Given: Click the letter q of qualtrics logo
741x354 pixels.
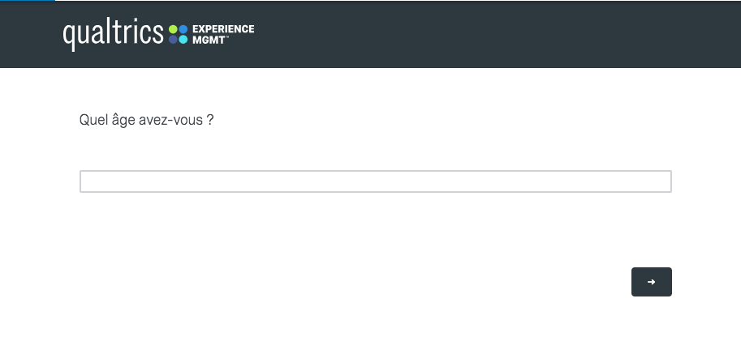Looking at the screenshot, I should tap(69, 36).
